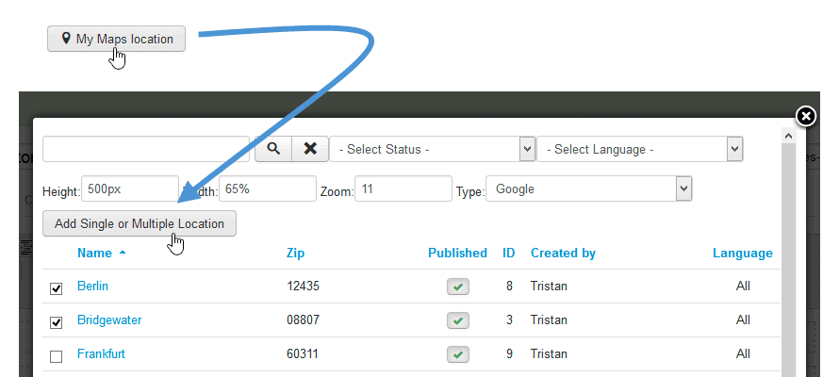Toggle published status icon for Bridgewater
839x377 pixels.
[458, 320]
